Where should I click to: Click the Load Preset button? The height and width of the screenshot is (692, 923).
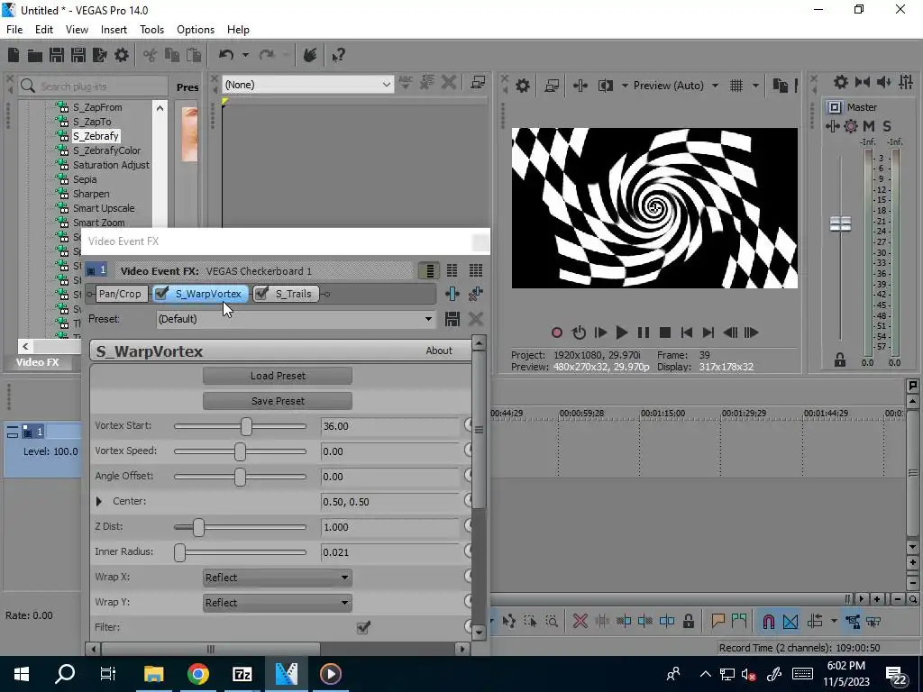tap(278, 376)
